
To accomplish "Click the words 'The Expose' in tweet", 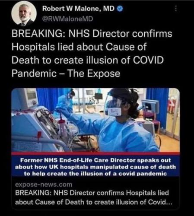I will [94, 73].
